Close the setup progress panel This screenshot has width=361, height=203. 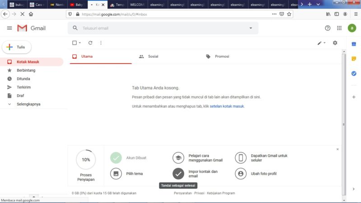click(338, 149)
